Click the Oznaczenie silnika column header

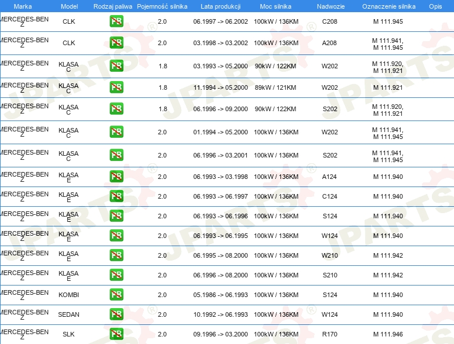pos(388,6)
